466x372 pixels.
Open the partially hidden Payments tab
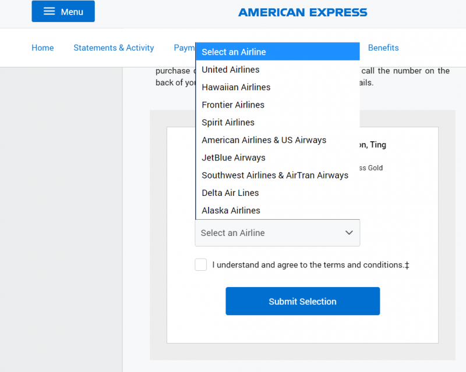[x=184, y=48]
